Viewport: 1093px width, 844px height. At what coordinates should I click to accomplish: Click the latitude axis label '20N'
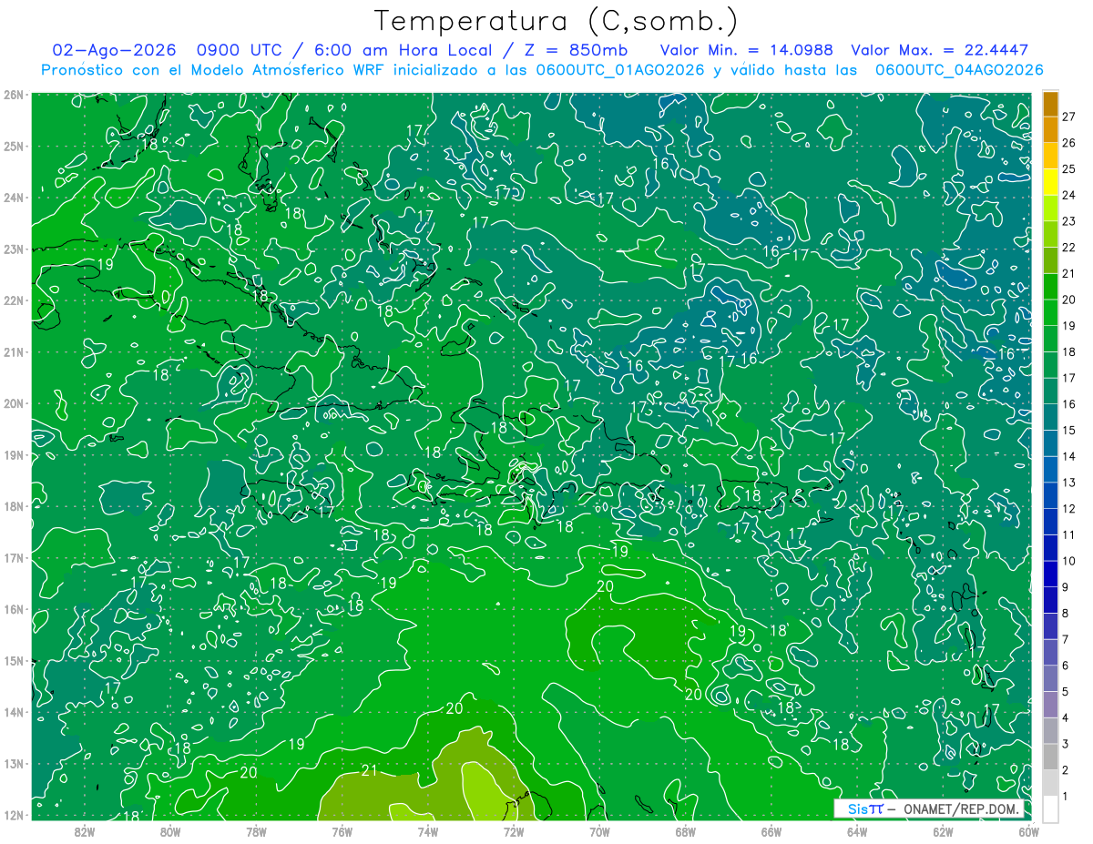14,403
